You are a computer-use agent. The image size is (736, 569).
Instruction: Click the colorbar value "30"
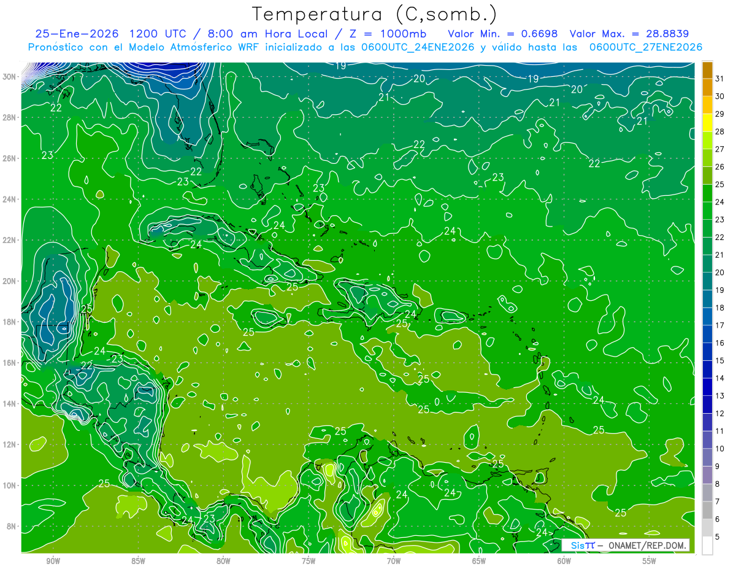[720, 96]
